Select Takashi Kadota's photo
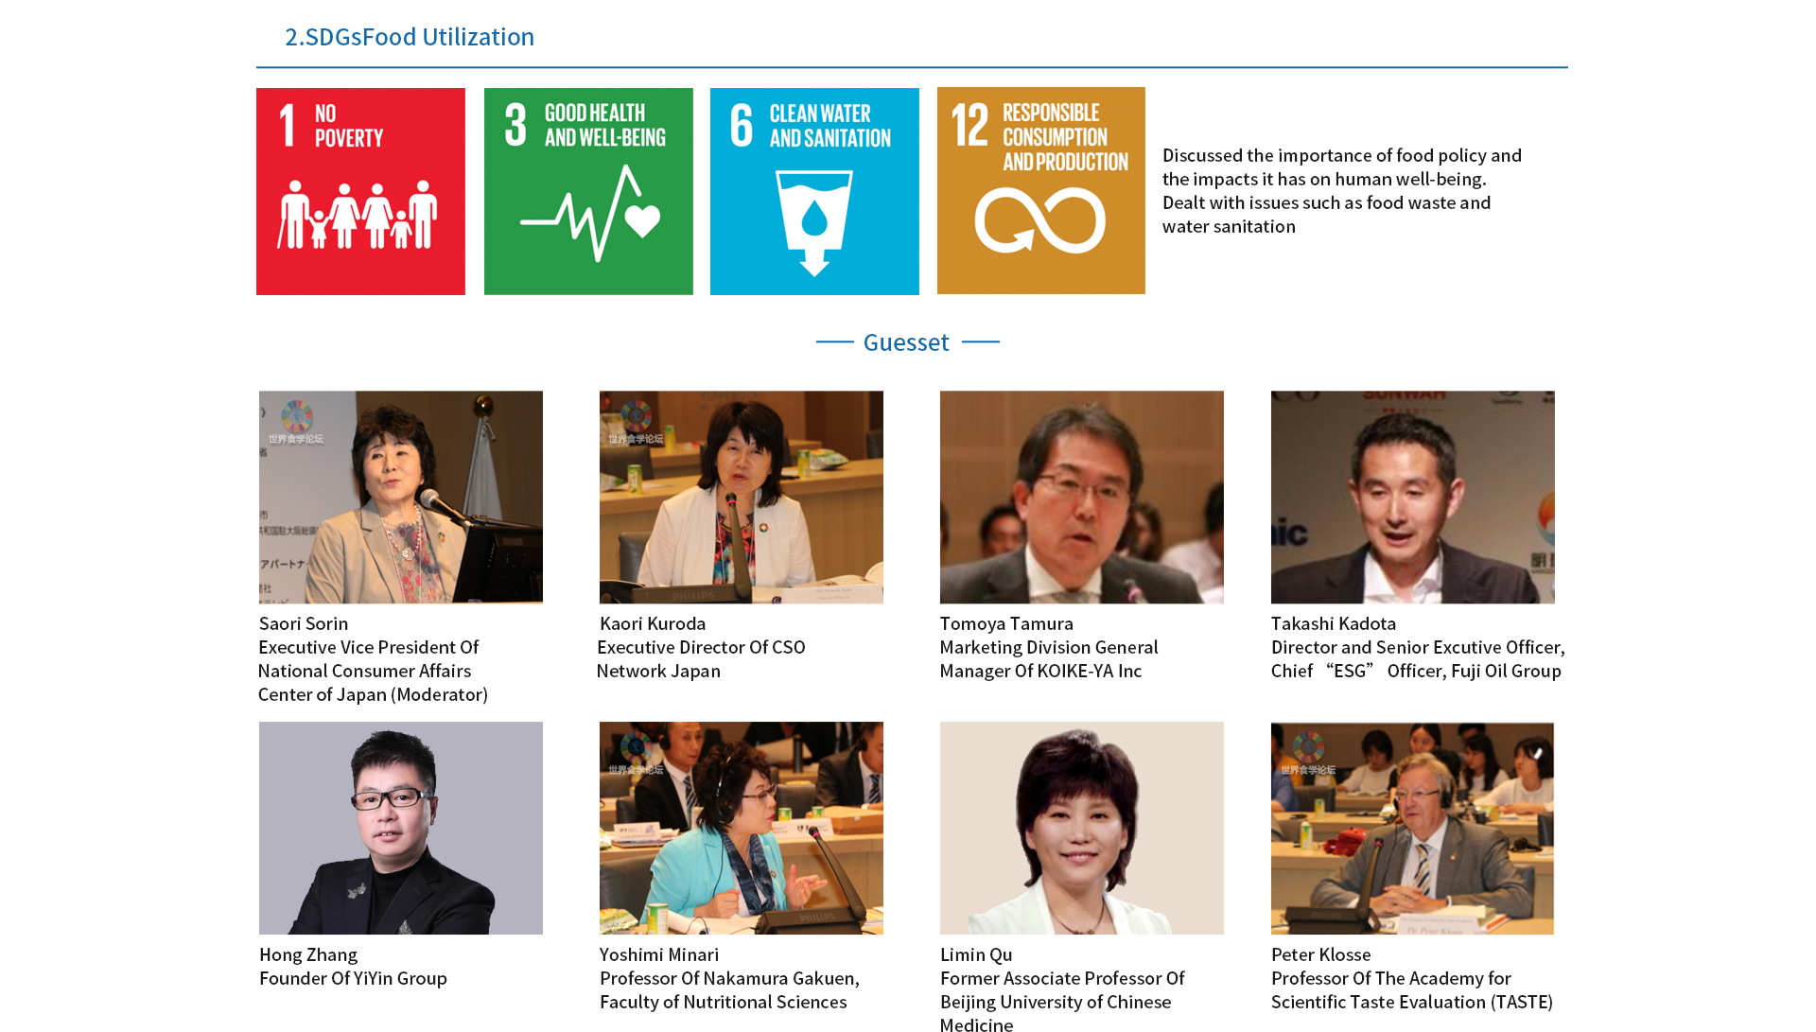Image resolution: width=1816 pixels, height=1032 pixels. [x=1412, y=497]
